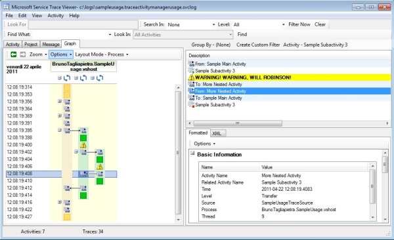Image resolution: width=394 pixels, height=240 pixels.
Task: Click the trace icon at 12:08:19:422 row
Action: point(67,210)
